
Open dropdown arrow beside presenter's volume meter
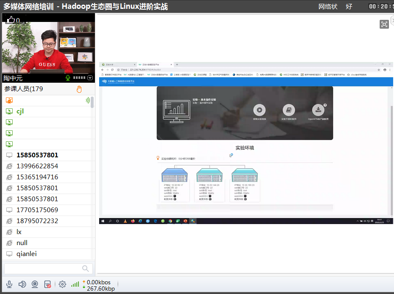[90, 78]
